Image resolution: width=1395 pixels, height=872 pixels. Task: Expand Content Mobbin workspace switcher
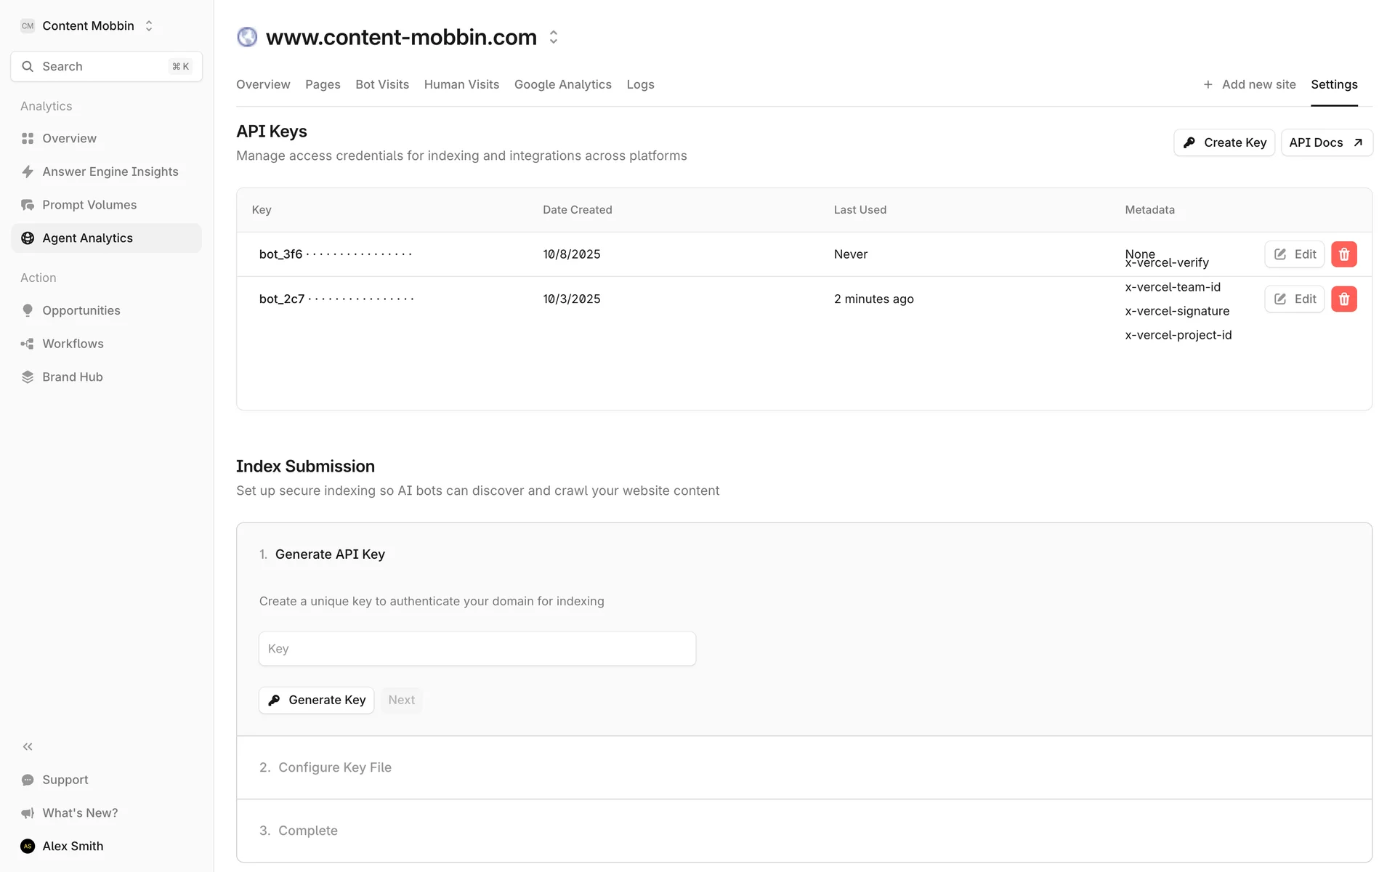[x=88, y=26]
